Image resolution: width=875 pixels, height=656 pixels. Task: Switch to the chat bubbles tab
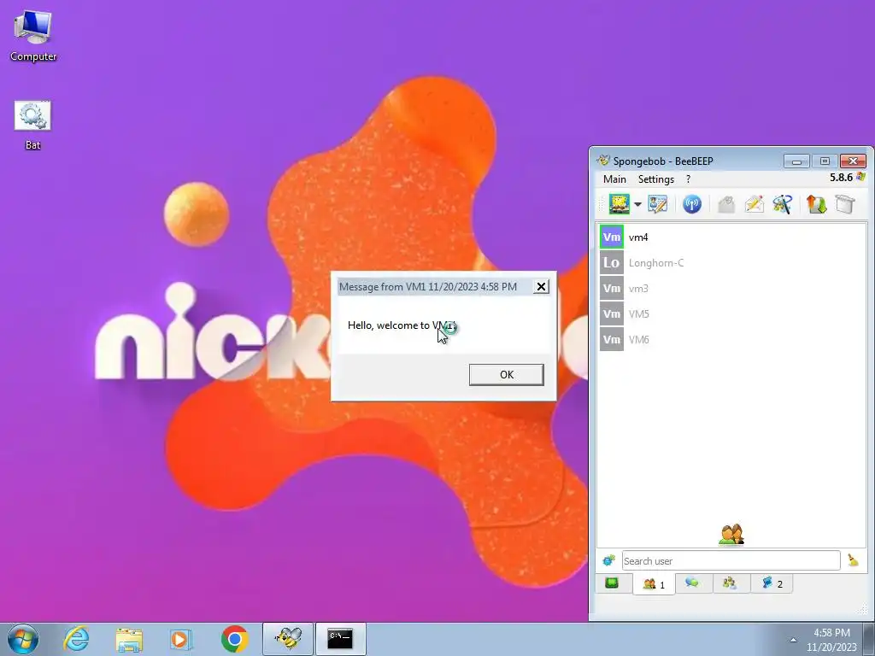pos(692,583)
